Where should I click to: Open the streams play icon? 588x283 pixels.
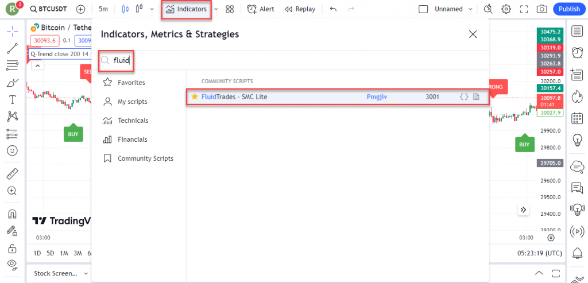tap(577, 231)
